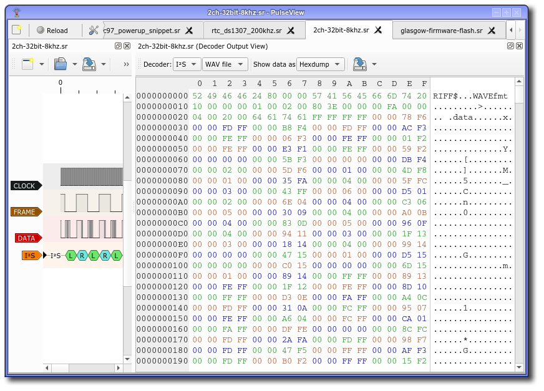Screen dimensions: 544x391
Task: Open the WAV file dropdown
Action: (x=225, y=64)
